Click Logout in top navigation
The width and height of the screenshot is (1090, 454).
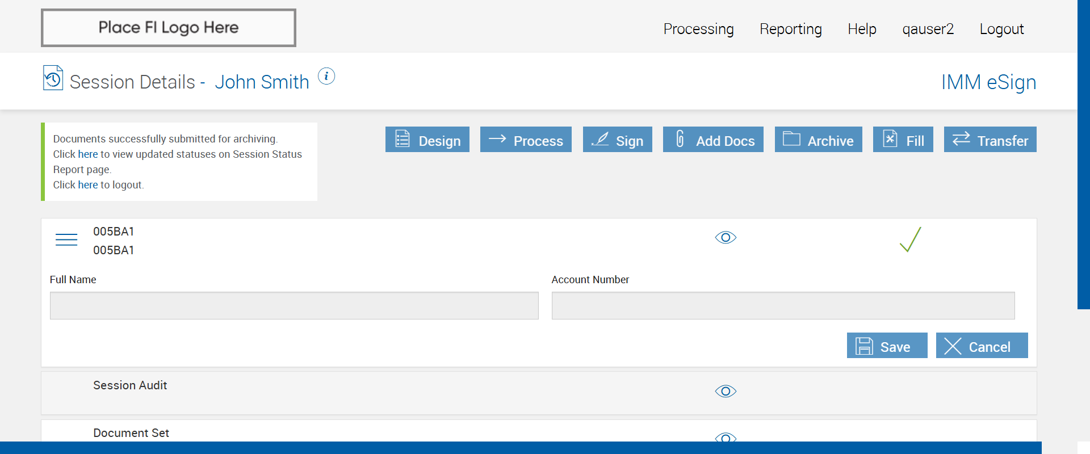tap(1001, 29)
